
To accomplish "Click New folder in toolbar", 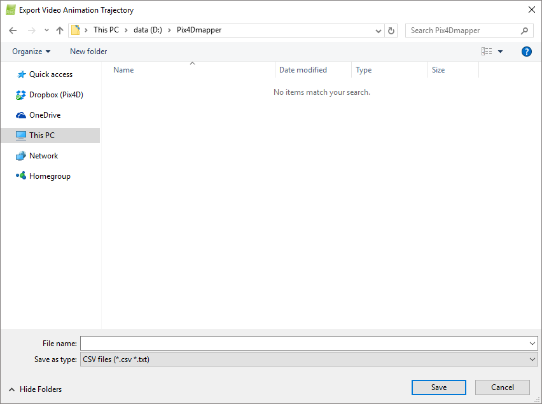I will coord(88,52).
